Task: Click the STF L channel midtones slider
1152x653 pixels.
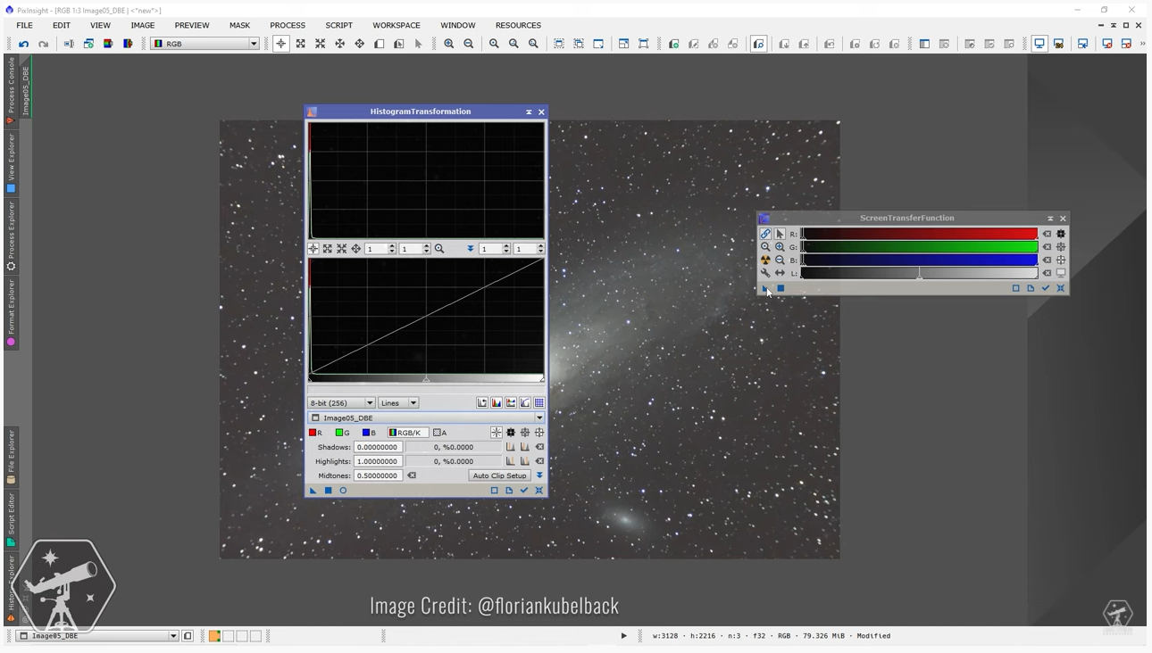Action: click(920, 275)
